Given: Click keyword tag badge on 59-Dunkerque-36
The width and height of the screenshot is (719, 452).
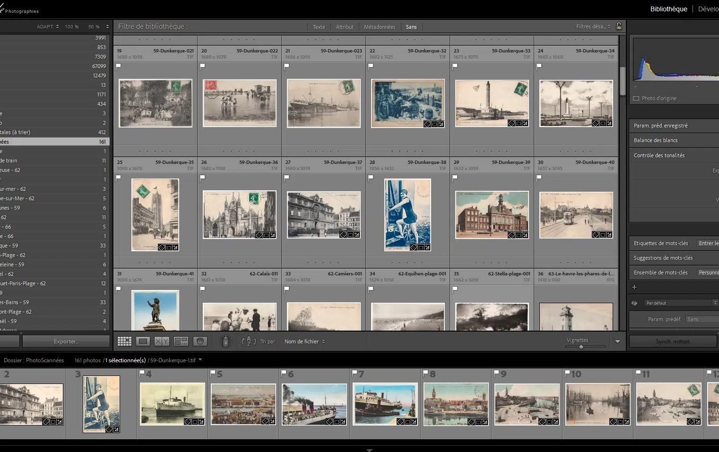Looking at the screenshot, I should (259, 235).
